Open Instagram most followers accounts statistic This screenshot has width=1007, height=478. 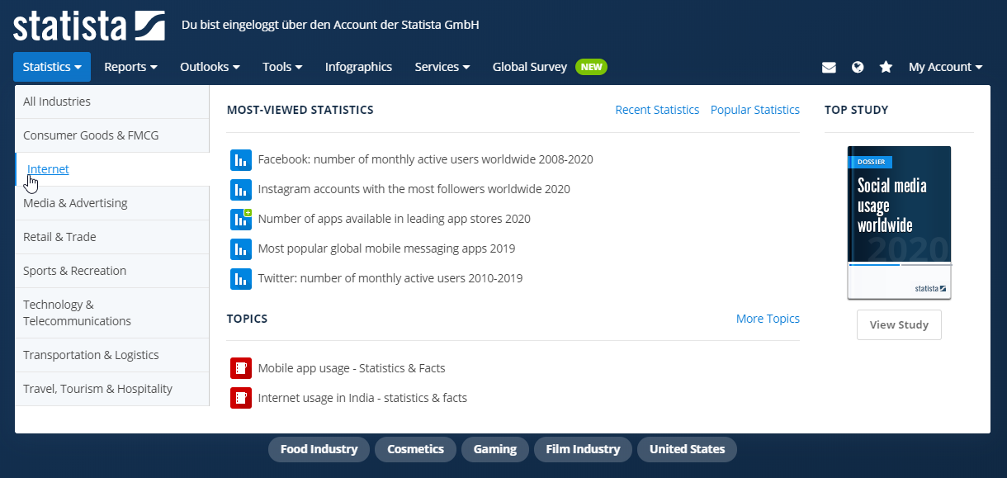pos(414,189)
